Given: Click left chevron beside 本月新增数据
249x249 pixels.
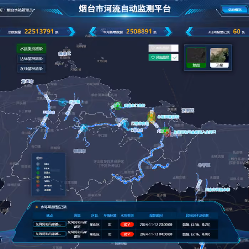Looking at the screenshot, I should pos(93,31).
